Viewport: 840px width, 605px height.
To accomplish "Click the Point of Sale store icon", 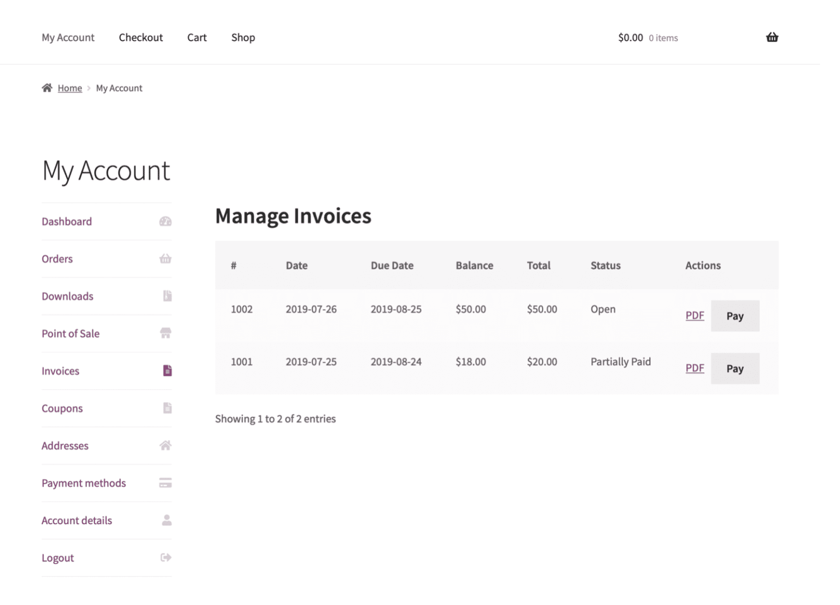I will coord(166,333).
